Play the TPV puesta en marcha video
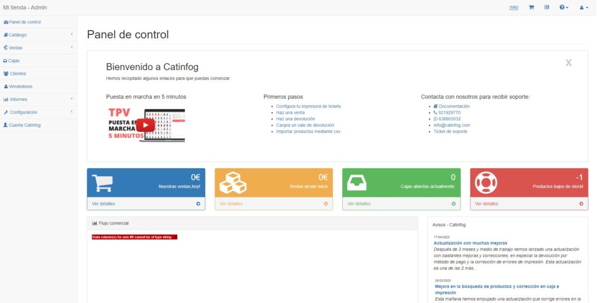Image resolution: width=599 pixels, height=303 pixels. tap(146, 125)
